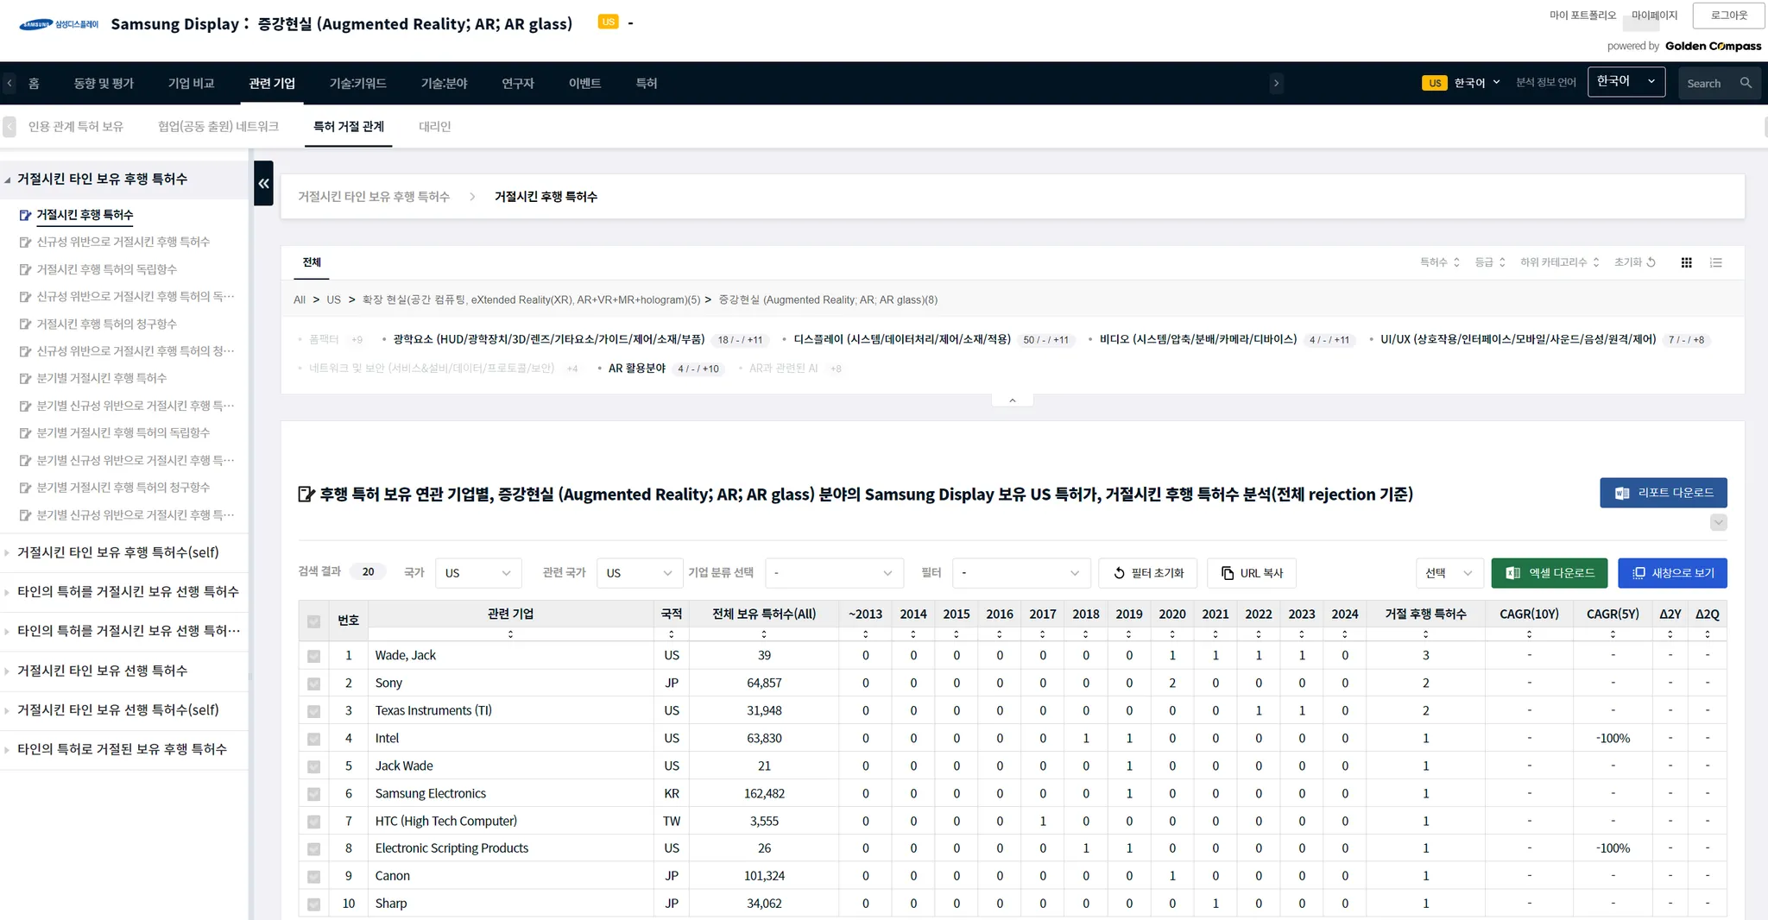Collapse the left sidebar with double-chevron icon

click(x=263, y=183)
